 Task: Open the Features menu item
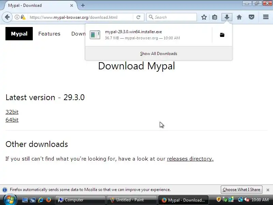pos(49,33)
